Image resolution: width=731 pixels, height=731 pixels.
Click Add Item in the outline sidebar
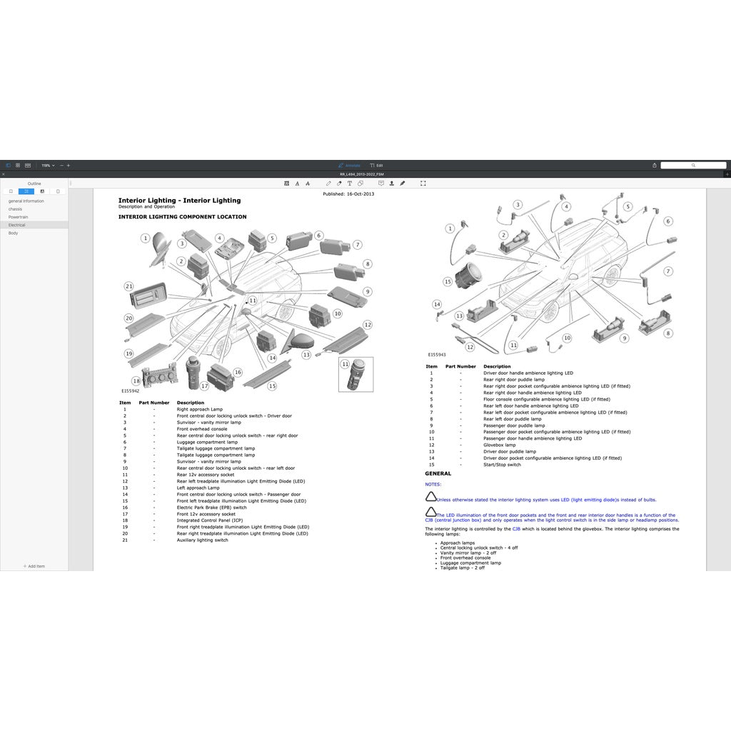(x=34, y=566)
